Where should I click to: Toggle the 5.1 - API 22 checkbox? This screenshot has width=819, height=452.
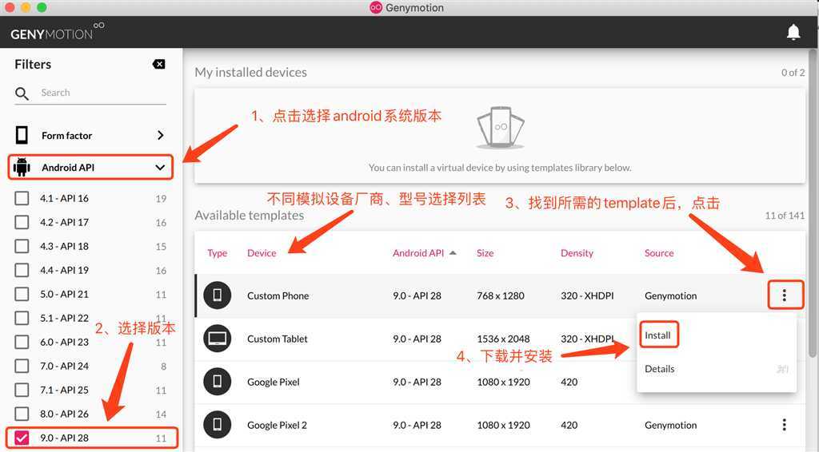(22, 318)
